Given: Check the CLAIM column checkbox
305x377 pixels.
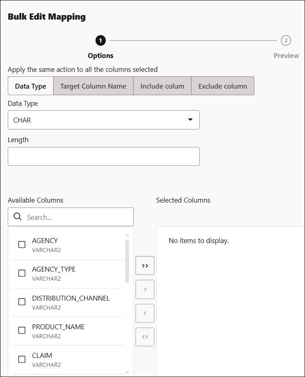Looking at the screenshot, I should [x=22, y=359].
